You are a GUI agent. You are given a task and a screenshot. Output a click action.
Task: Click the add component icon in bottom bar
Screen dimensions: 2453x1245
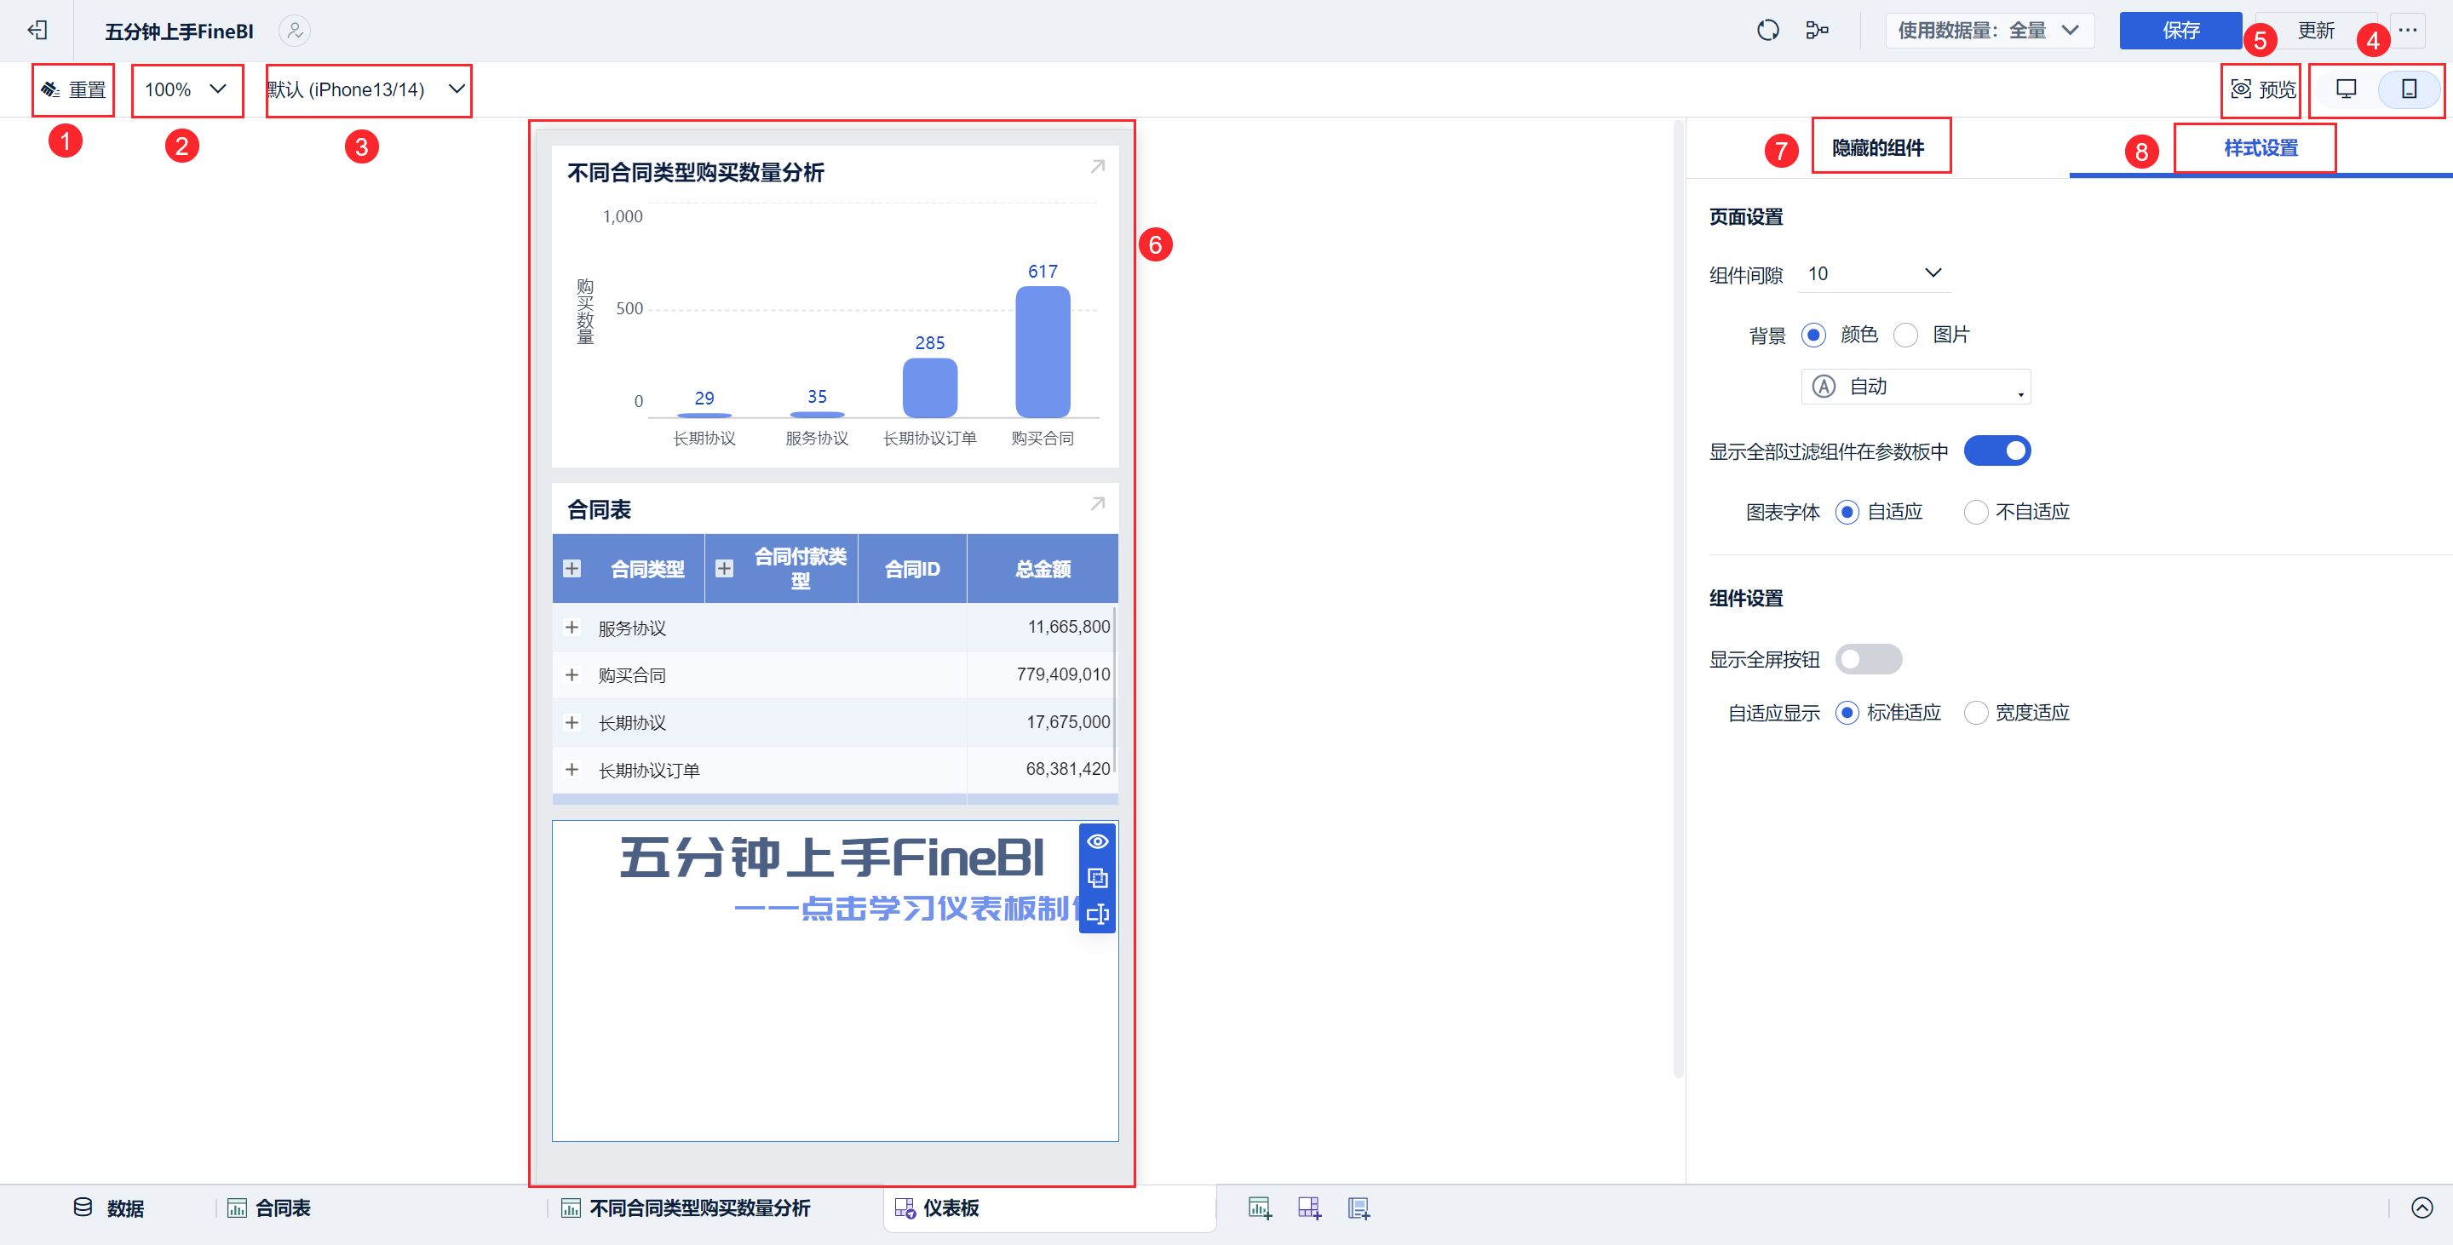point(1259,1208)
